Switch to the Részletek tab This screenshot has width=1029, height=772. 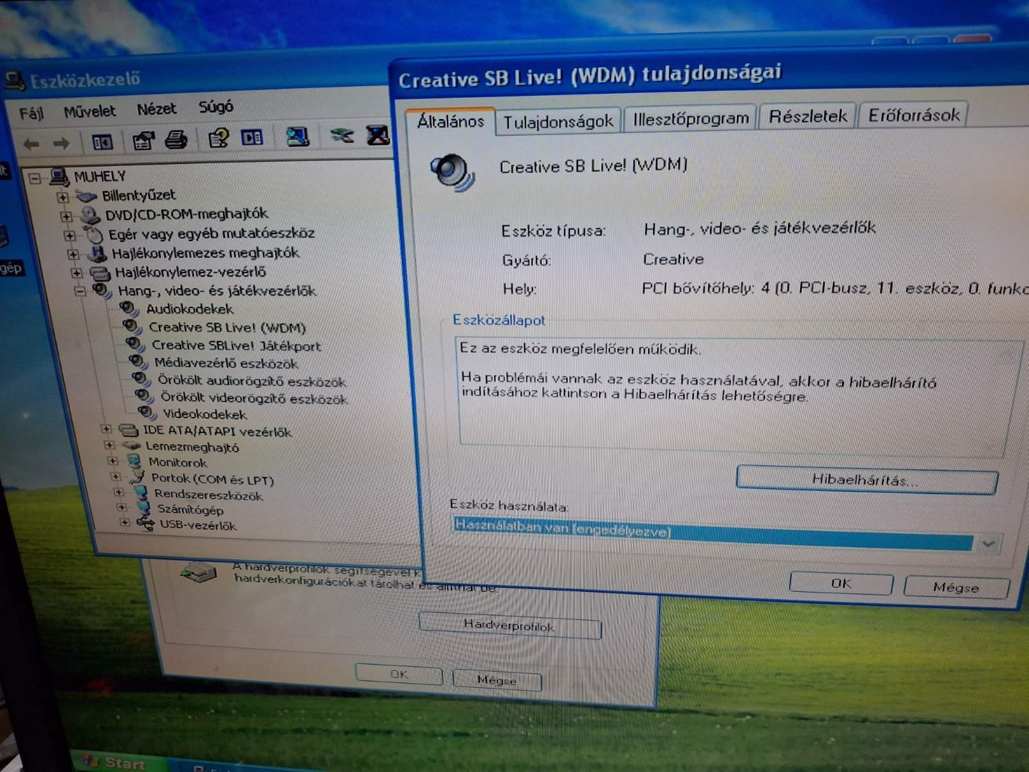[x=808, y=116]
